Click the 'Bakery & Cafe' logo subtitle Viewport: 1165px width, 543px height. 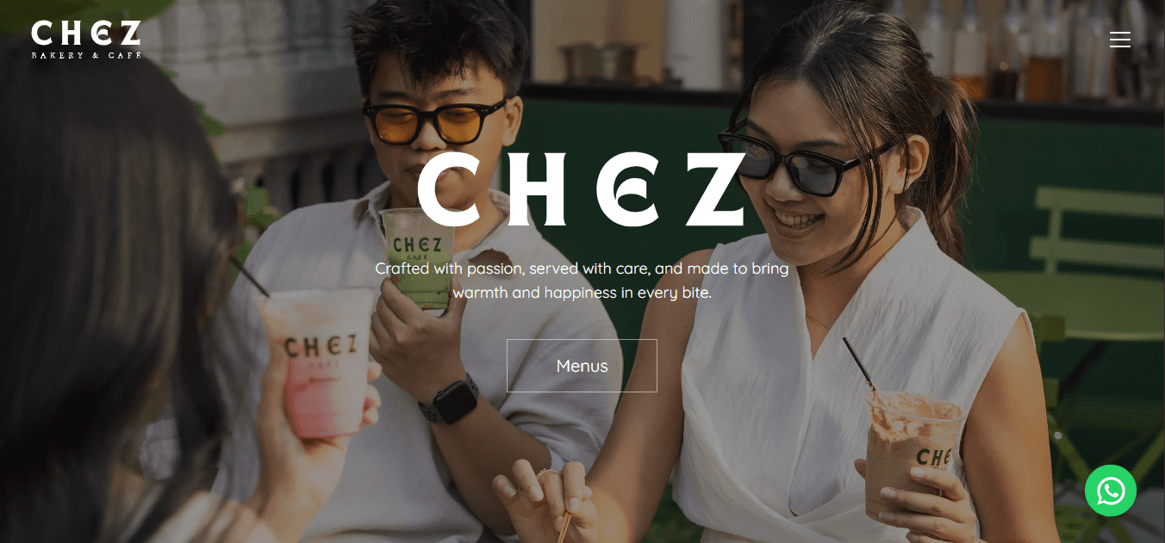pos(86,55)
